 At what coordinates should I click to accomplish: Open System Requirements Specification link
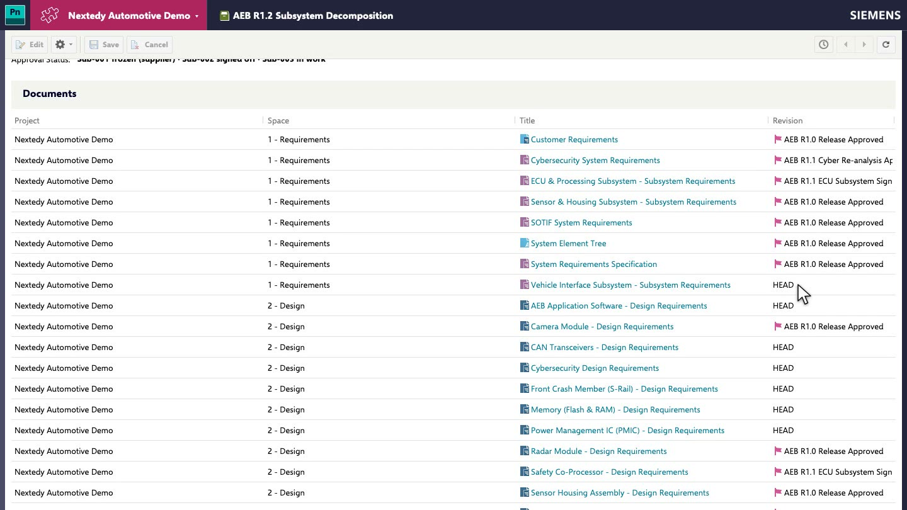[x=594, y=264]
